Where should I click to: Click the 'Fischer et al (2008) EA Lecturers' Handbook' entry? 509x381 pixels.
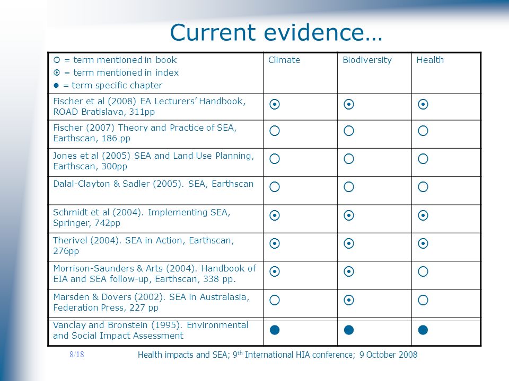(150, 106)
